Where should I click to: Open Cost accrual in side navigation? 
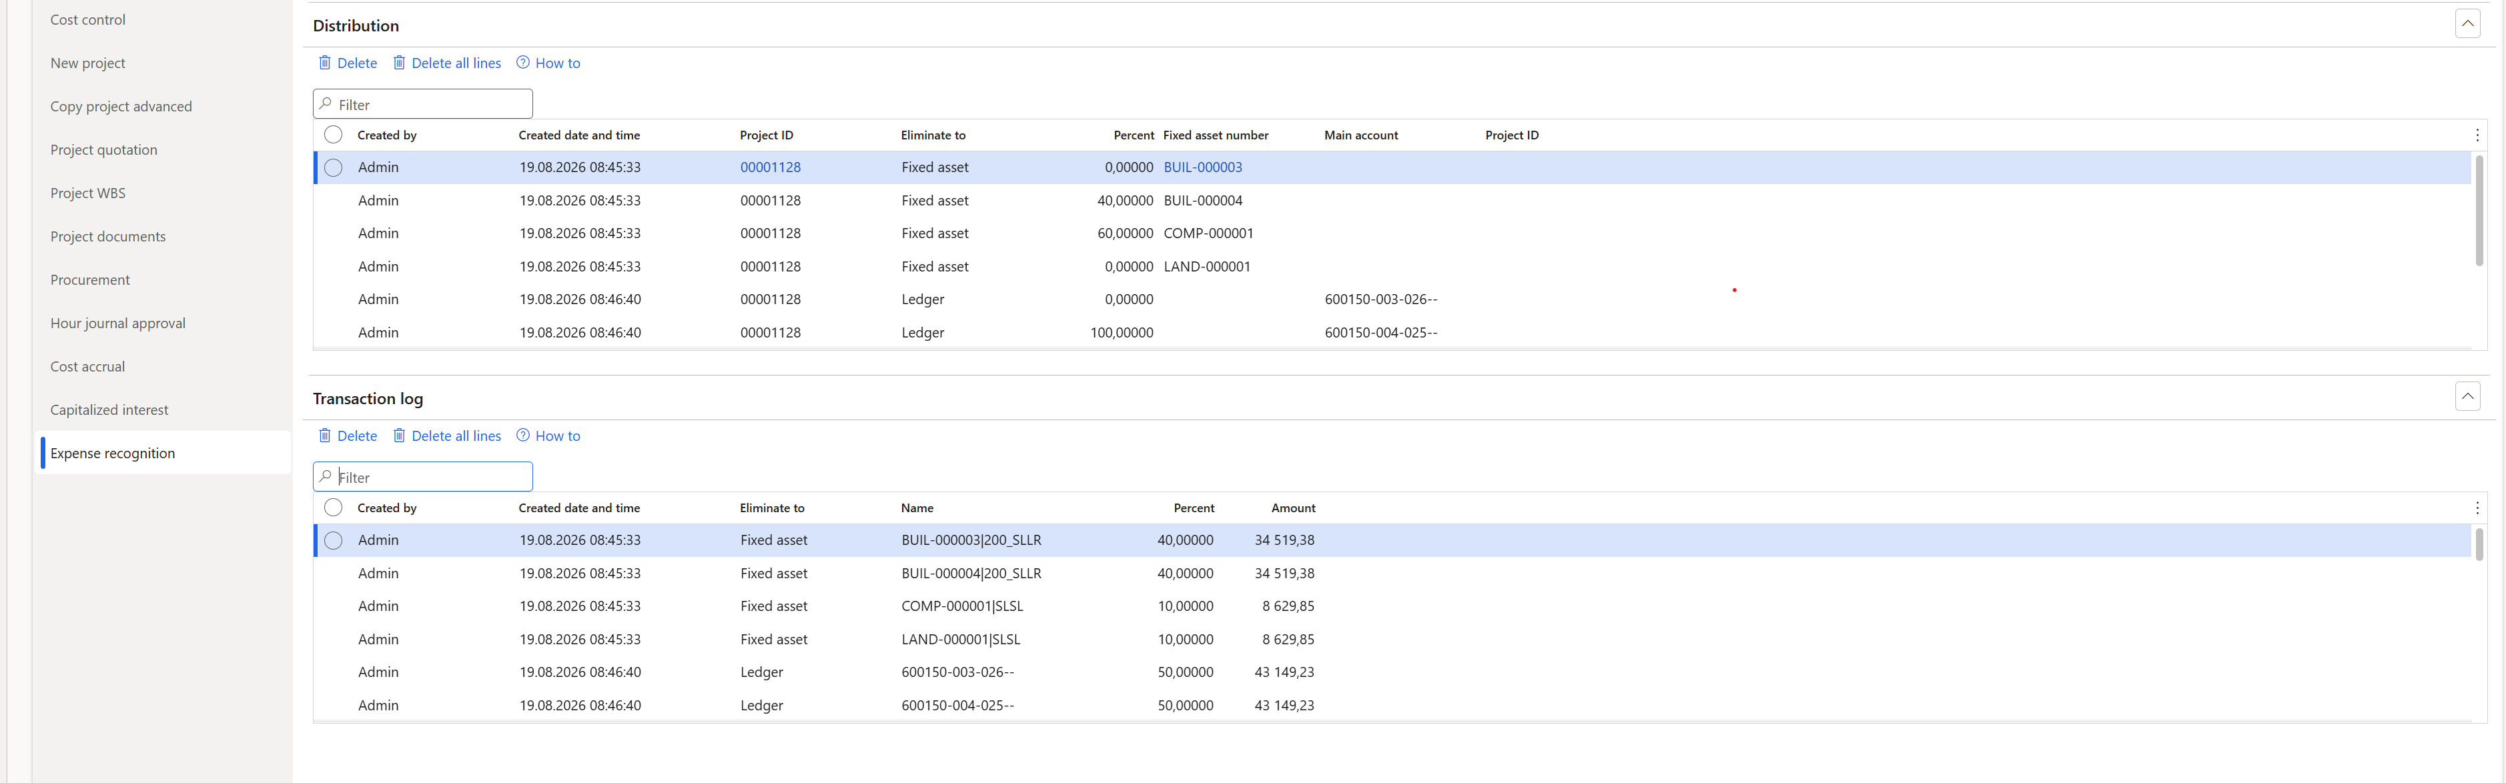point(87,367)
